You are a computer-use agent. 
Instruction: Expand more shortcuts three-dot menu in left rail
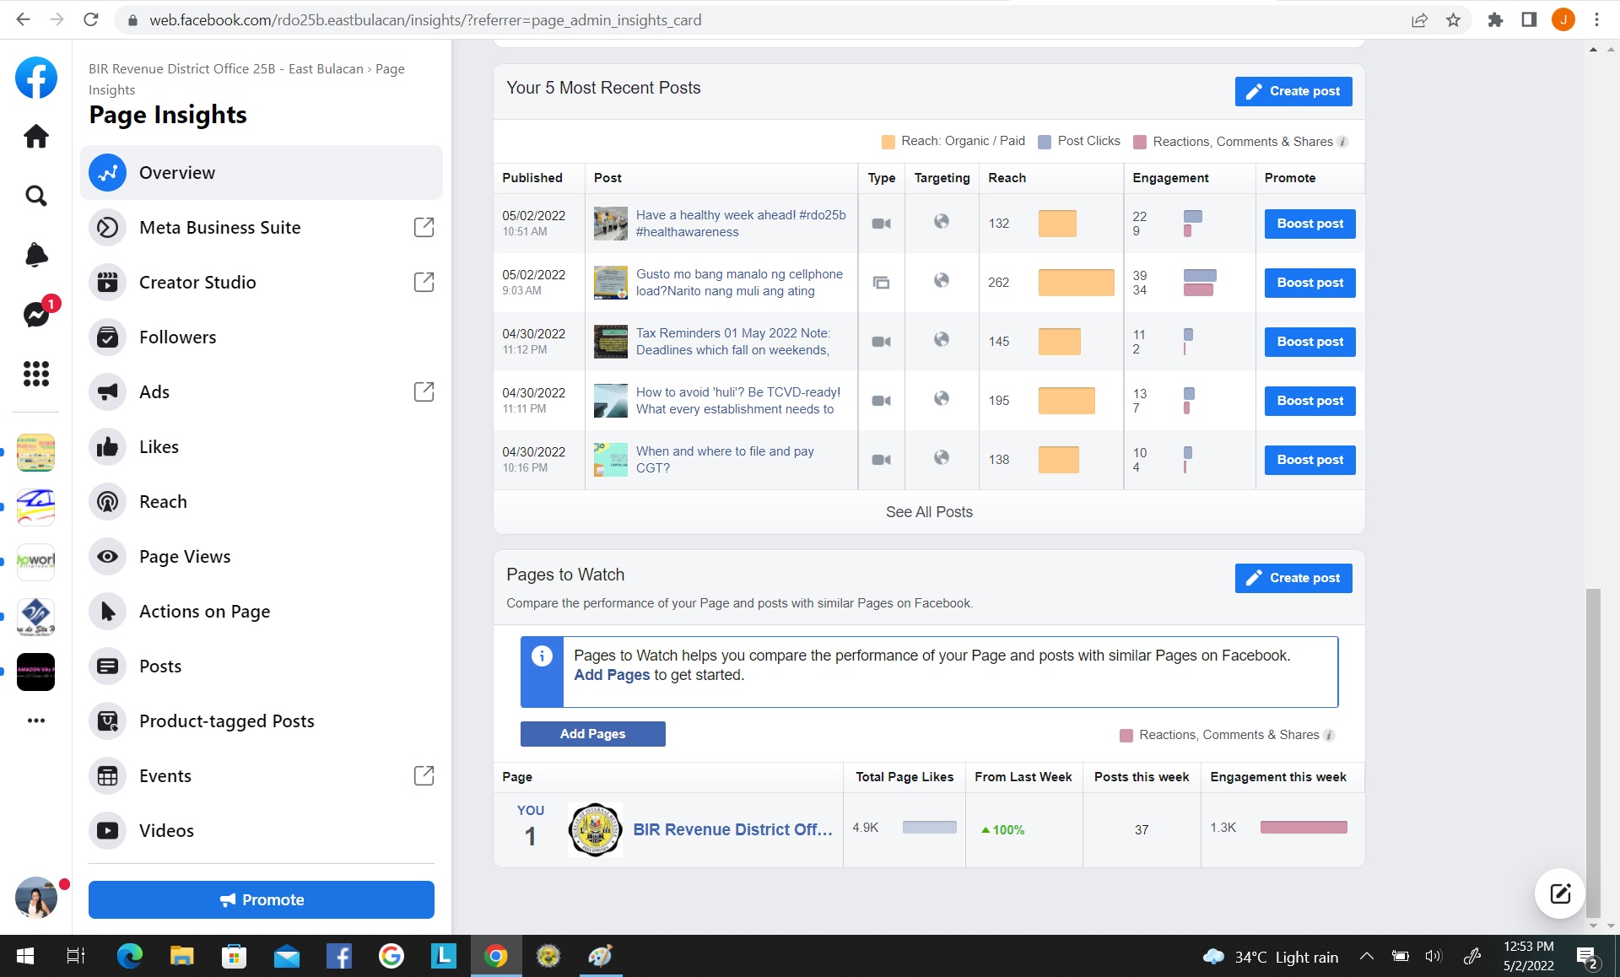pos(36,721)
